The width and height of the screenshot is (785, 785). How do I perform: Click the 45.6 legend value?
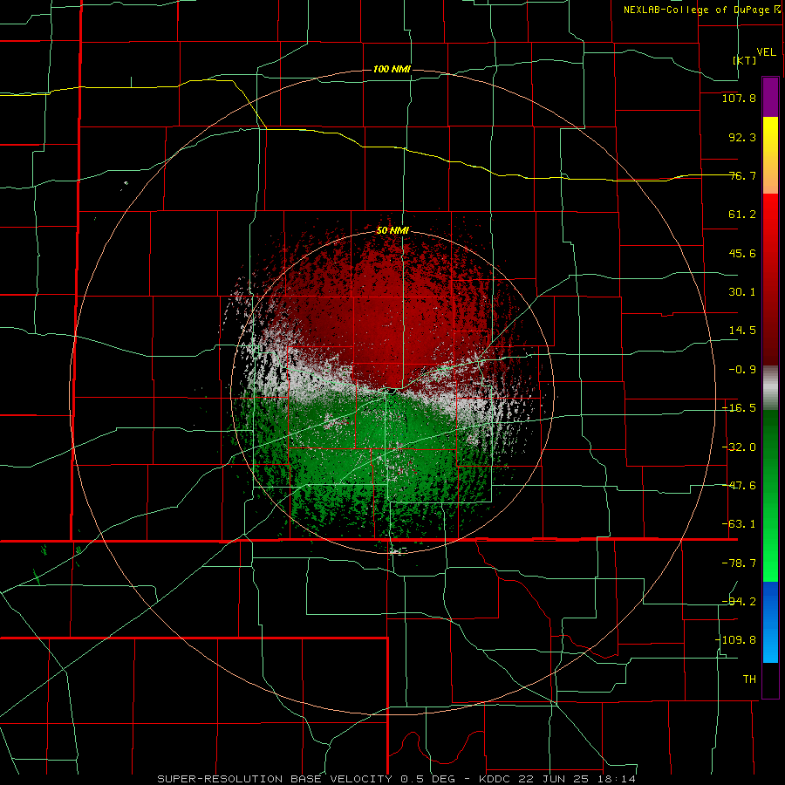point(742,254)
